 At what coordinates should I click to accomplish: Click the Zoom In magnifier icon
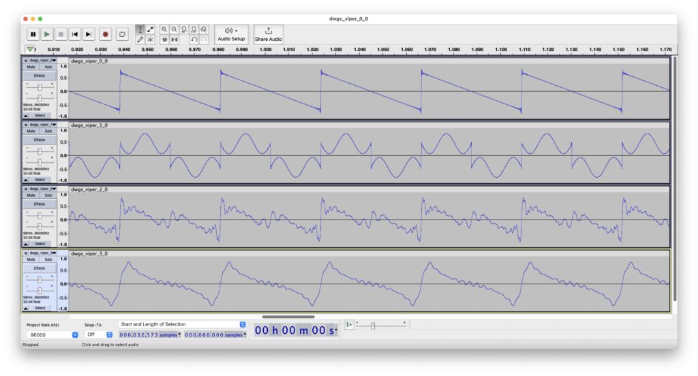coord(164,30)
